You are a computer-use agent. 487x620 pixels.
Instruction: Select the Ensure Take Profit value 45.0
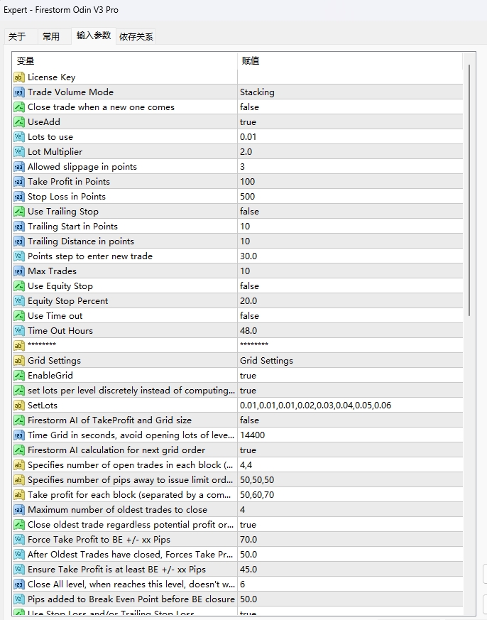[350, 570]
